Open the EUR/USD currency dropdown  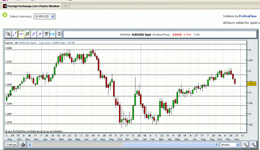[45, 17]
